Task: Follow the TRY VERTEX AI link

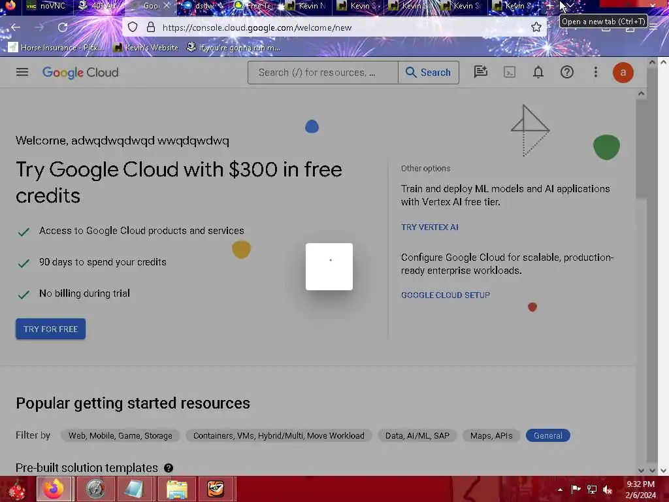Action: coord(430,227)
